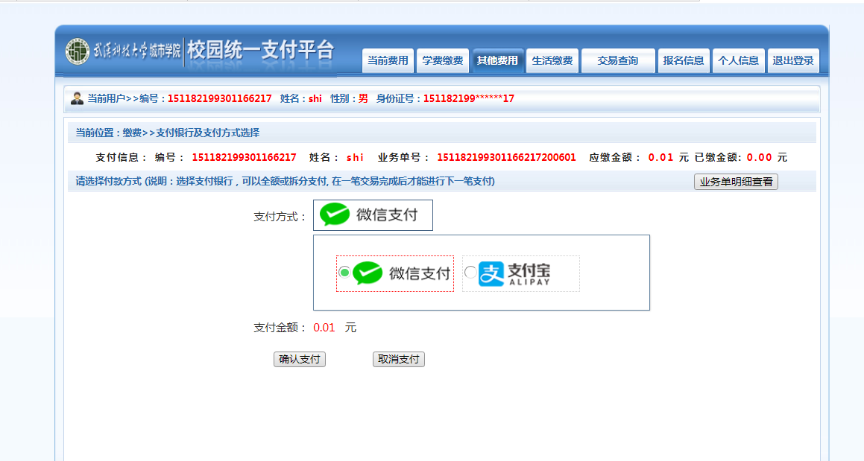This screenshot has height=461, width=864.
Task: Click the WeChat Pay logo in 支付方式 display box
Action: click(335, 215)
